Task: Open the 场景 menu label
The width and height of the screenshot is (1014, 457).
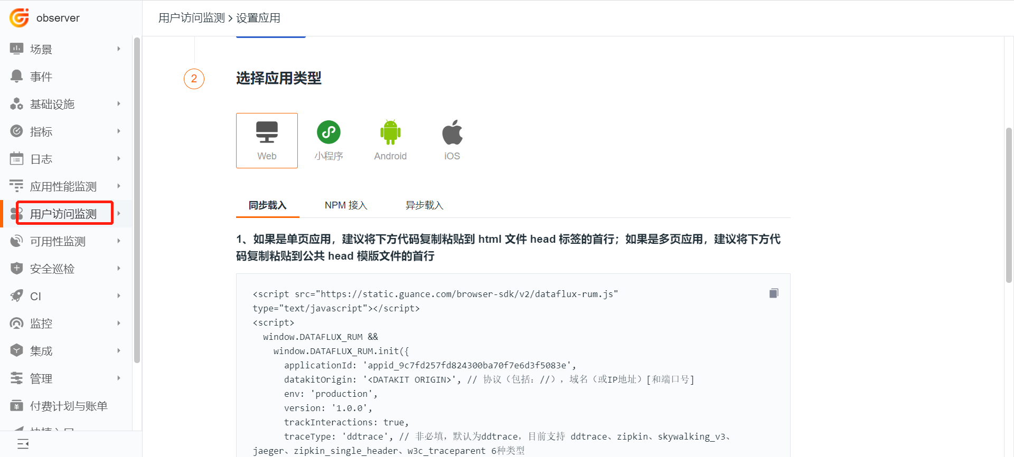Action: [x=41, y=49]
